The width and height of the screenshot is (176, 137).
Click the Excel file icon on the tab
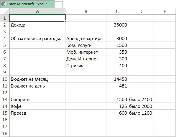coord(4,4)
